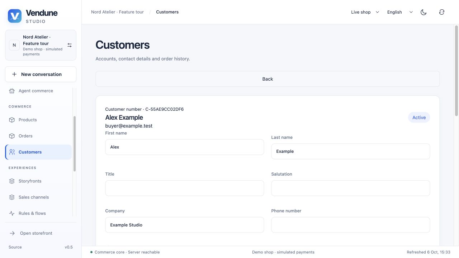Click the N shop avatar badge

tap(14, 45)
